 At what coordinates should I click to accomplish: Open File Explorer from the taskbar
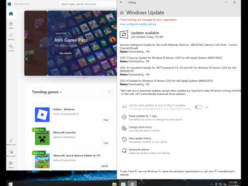tap(115, 184)
